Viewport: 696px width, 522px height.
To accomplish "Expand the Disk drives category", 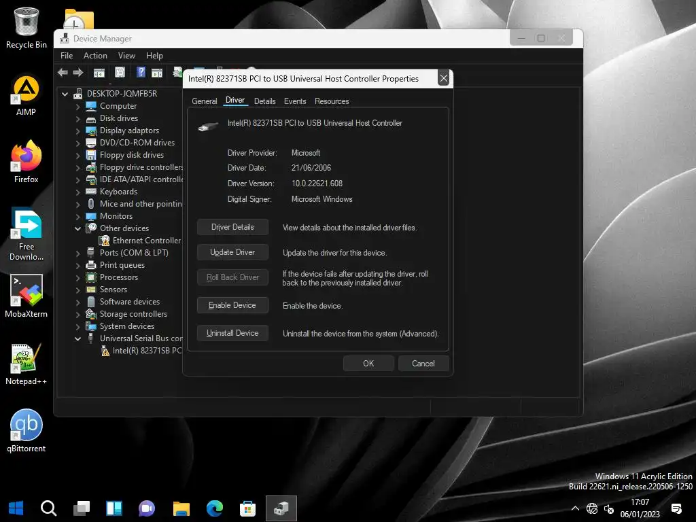I will coord(77,119).
